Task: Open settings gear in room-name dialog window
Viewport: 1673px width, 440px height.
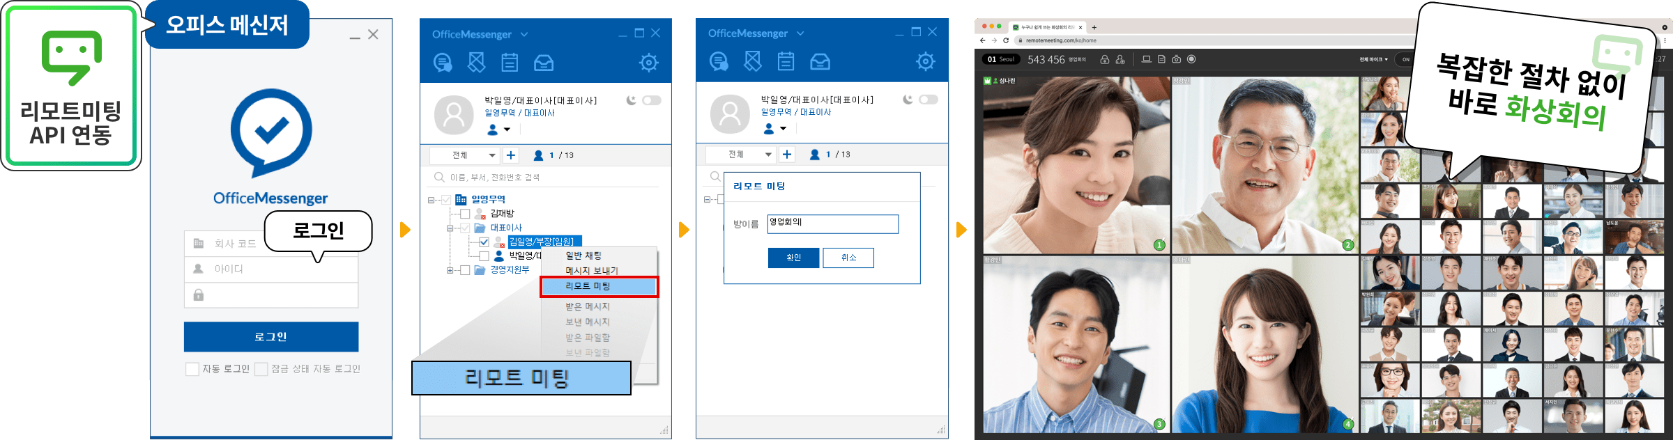Action: point(926,62)
